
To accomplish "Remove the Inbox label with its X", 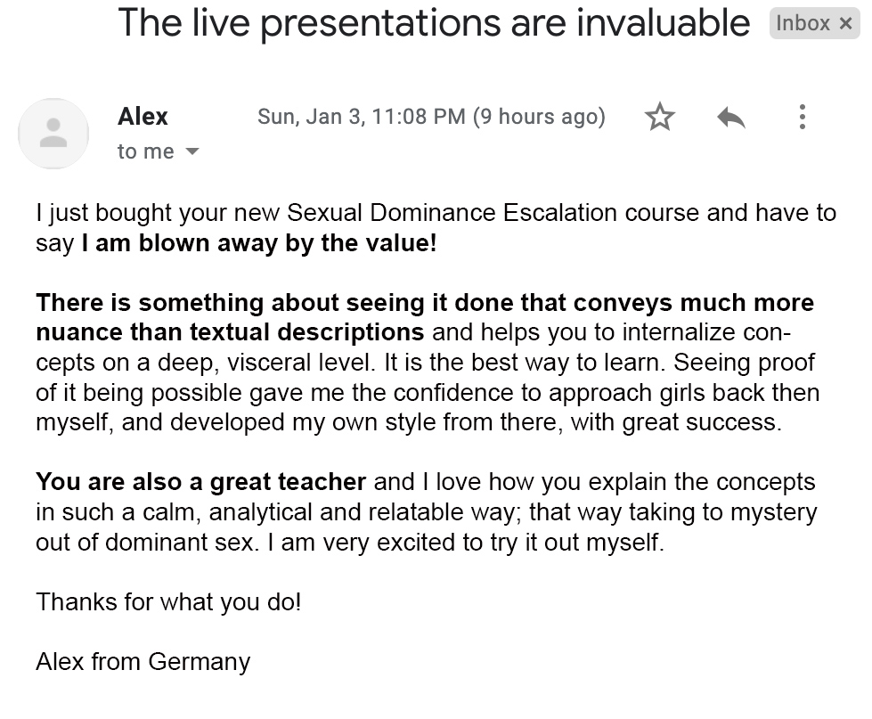I will pyautogui.click(x=846, y=24).
